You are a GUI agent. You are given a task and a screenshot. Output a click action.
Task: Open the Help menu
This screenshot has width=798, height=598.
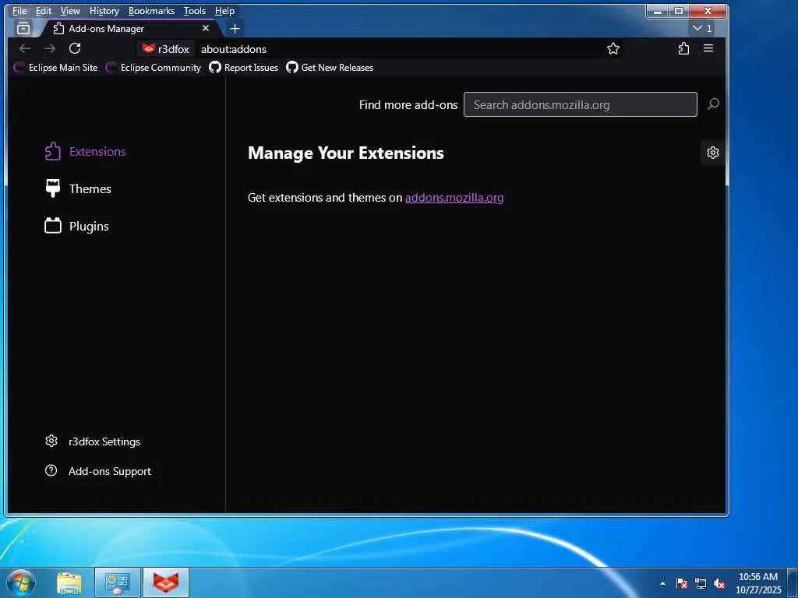[x=224, y=11]
